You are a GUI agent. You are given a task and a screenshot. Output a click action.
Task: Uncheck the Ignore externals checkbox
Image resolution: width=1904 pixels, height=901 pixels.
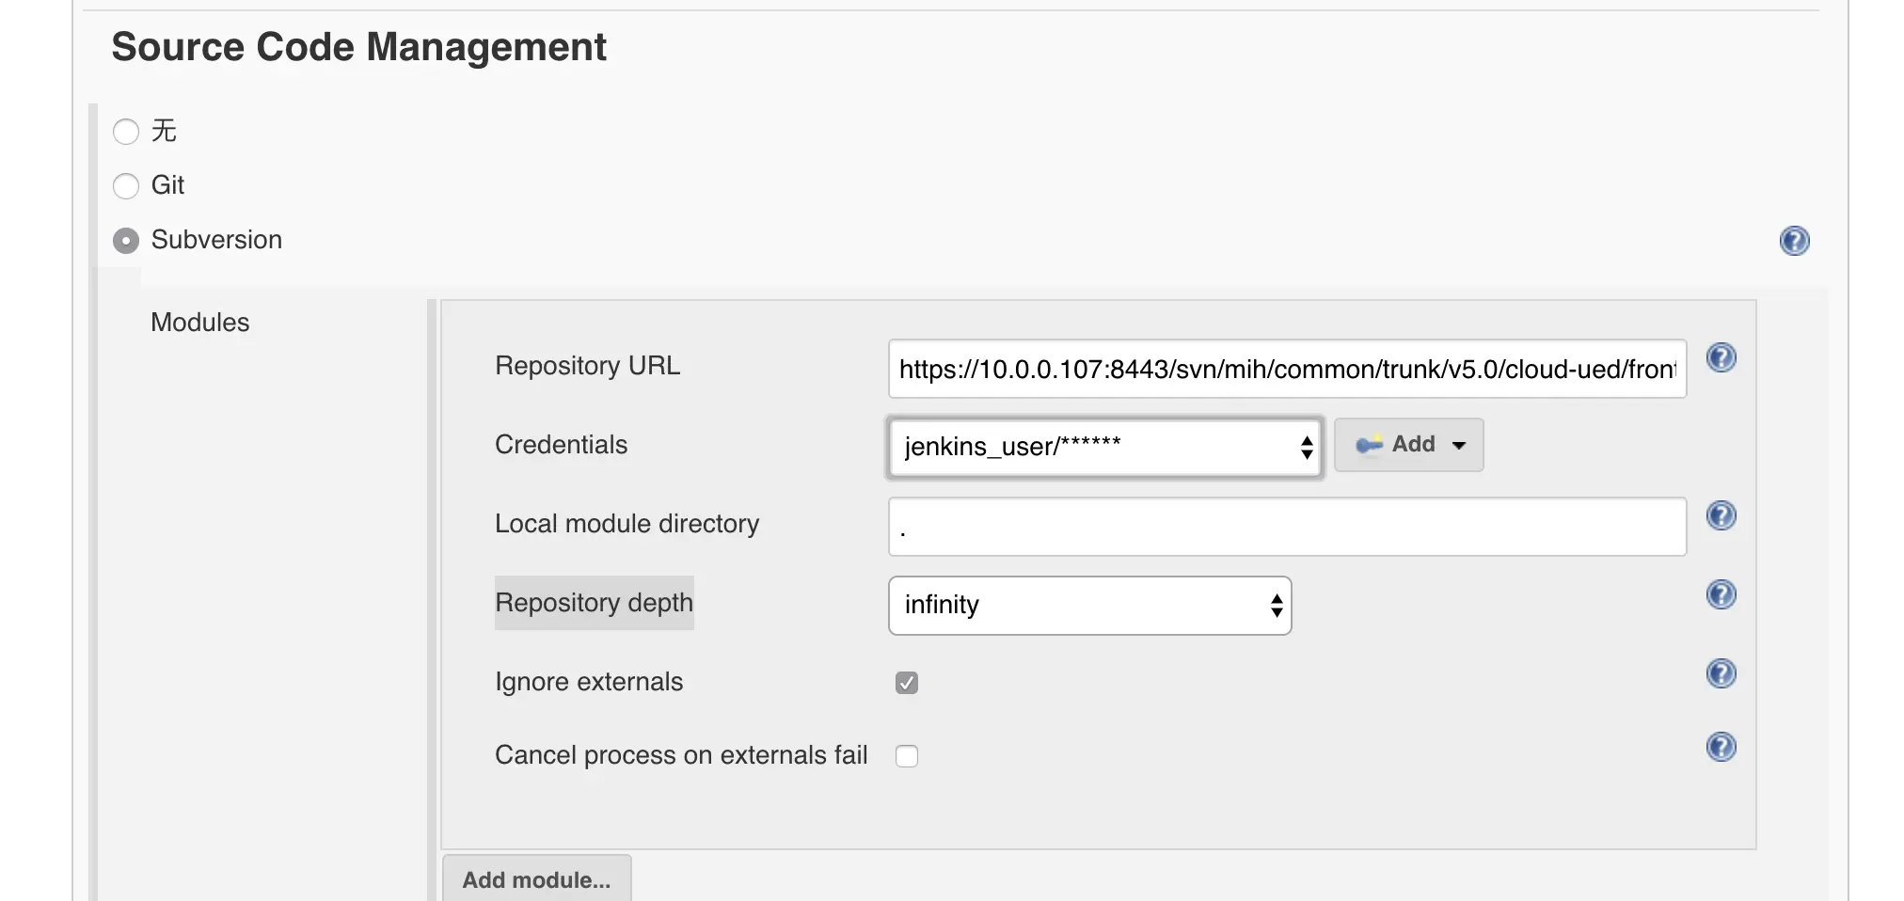pyautogui.click(x=907, y=683)
